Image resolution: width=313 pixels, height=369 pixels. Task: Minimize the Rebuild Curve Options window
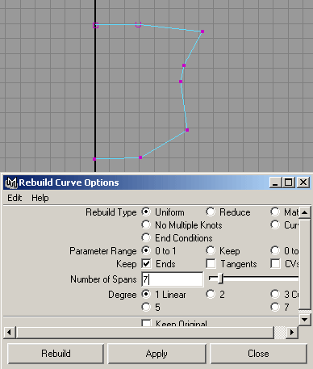click(x=275, y=182)
